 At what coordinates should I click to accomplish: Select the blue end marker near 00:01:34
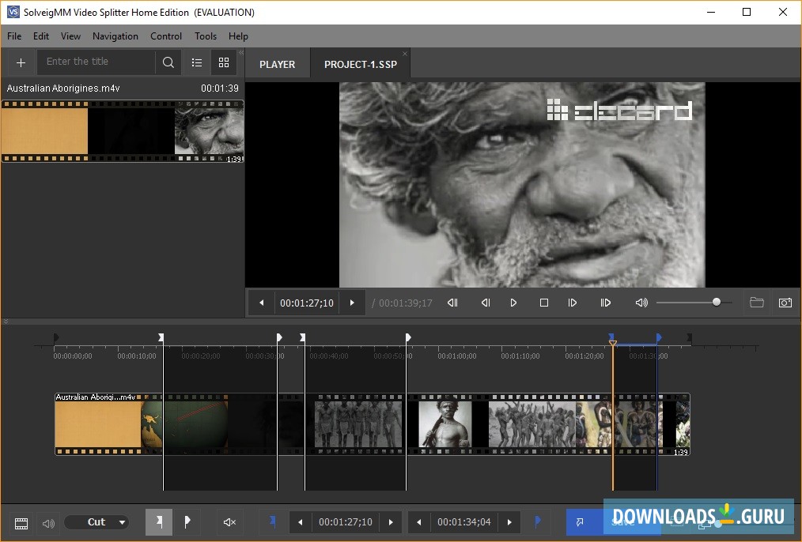(659, 337)
